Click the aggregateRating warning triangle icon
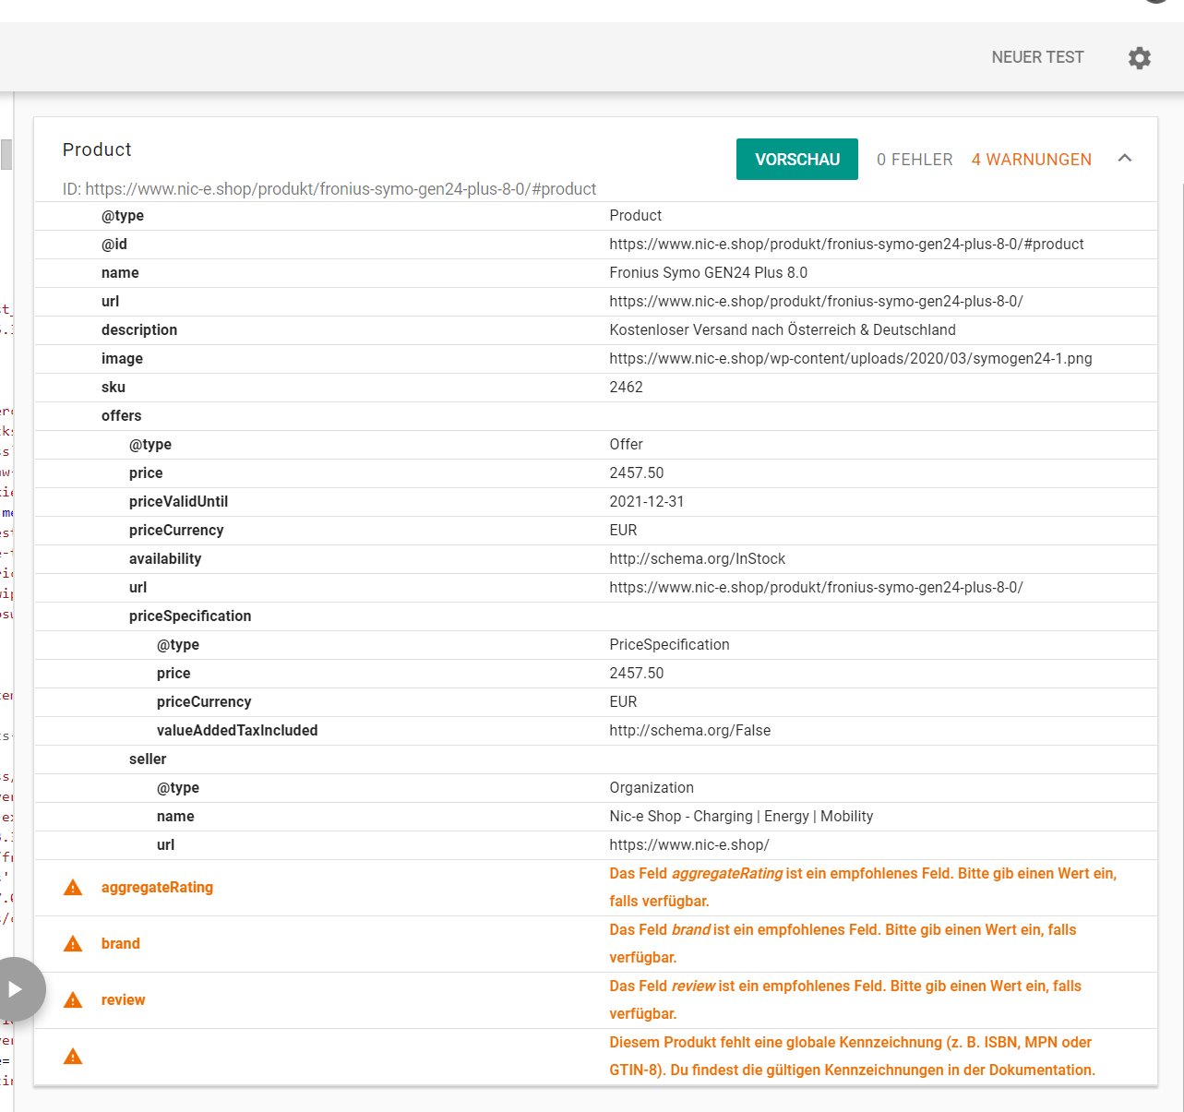Screen dimensions: 1184x1112 (x=73, y=888)
